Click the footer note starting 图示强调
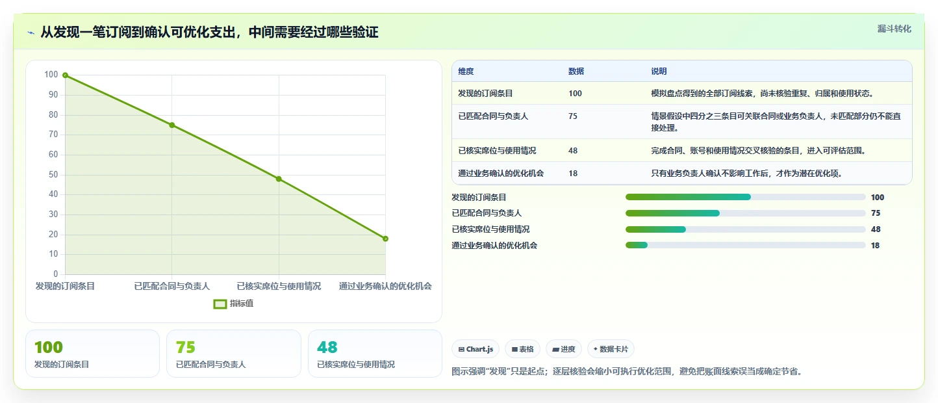Viewport: 938px width, 403px height. pos(627,372)
